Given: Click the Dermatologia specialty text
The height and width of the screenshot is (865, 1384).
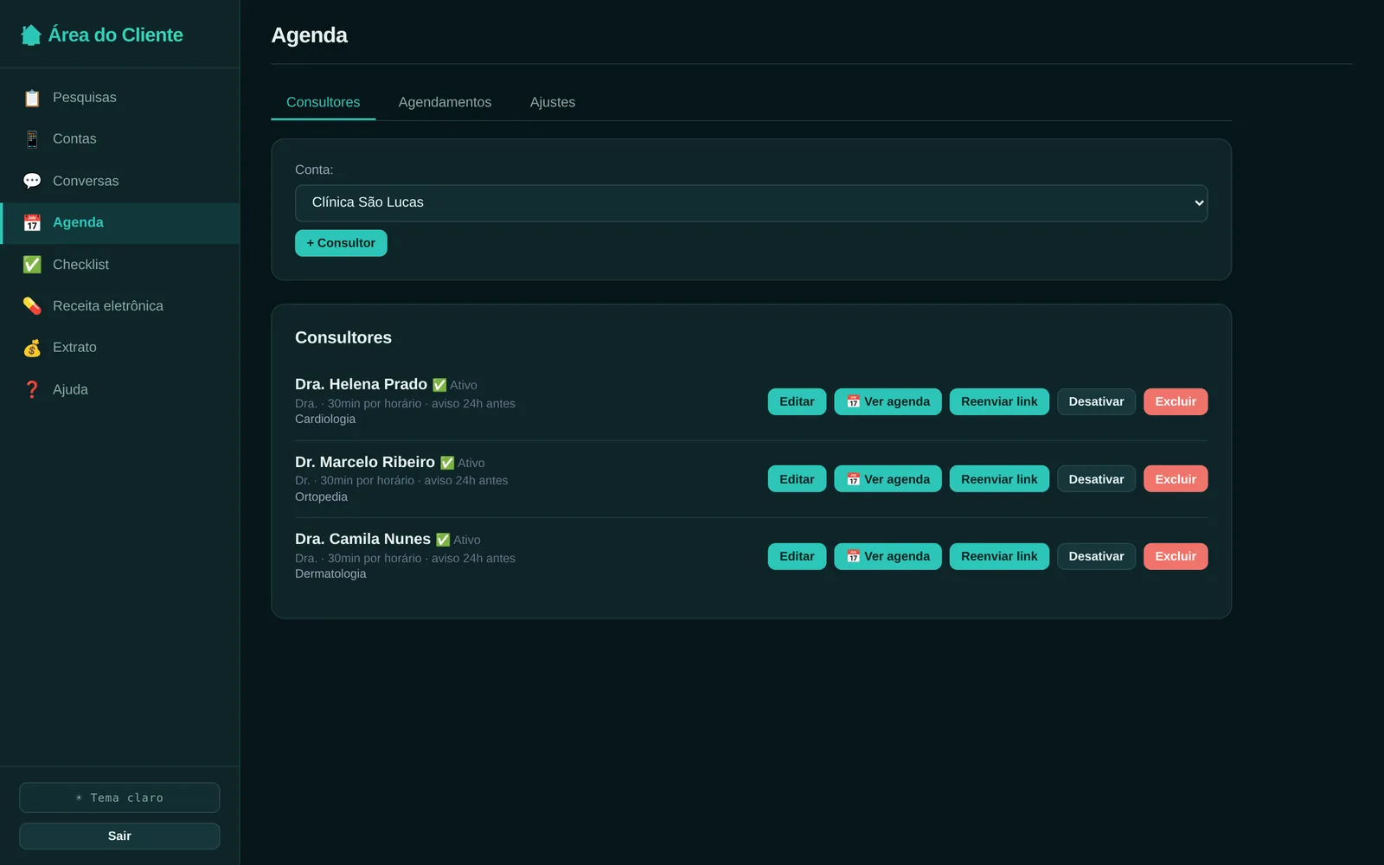Looking at the screenshot, I should [330, 573].
